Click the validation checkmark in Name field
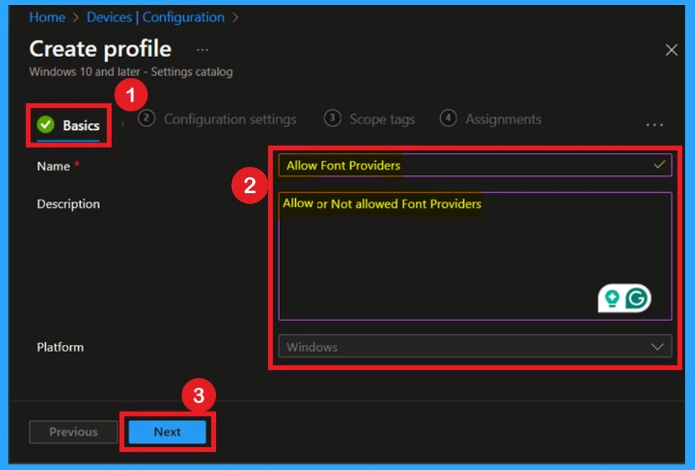 point(659,165)
